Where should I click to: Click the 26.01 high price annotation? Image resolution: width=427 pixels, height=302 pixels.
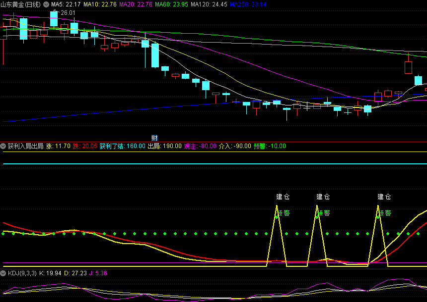[68, 13]
